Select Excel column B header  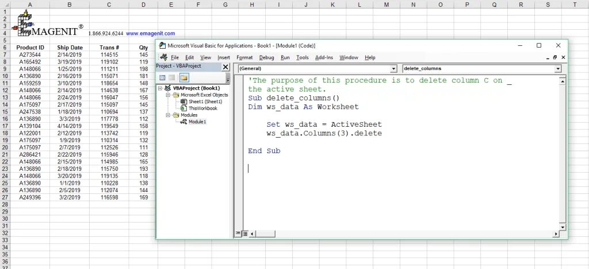(x=70, y=5)
